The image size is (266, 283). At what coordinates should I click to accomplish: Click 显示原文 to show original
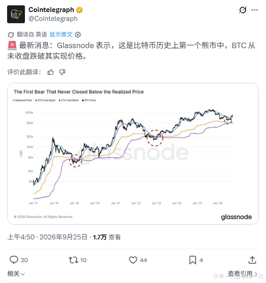click(61, 34)
